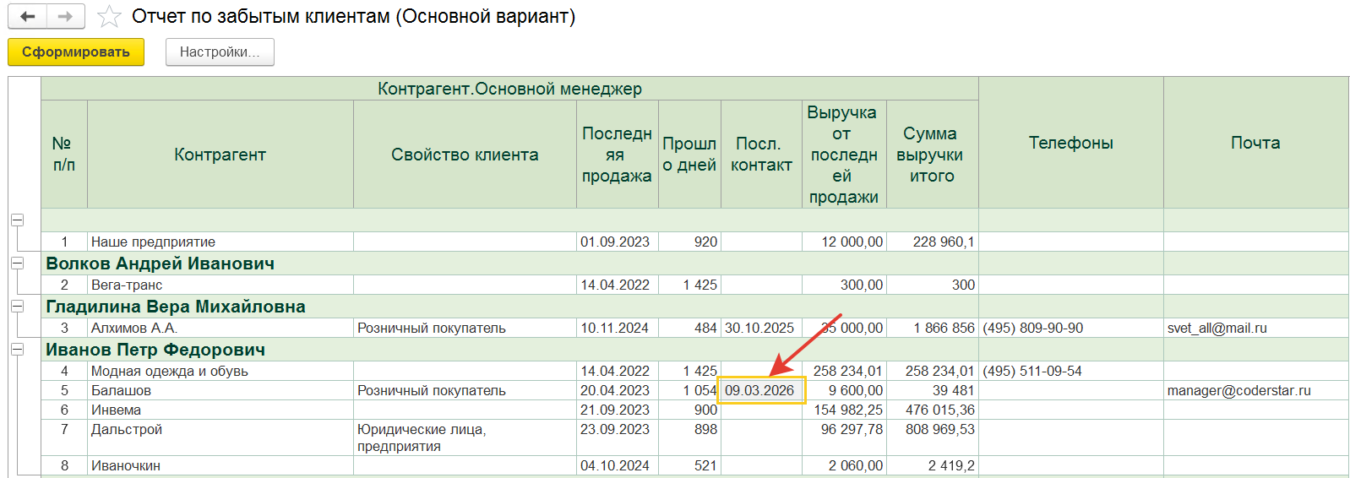
Task: Select the 30.10.2025 last contact cell
Action: 761,328
